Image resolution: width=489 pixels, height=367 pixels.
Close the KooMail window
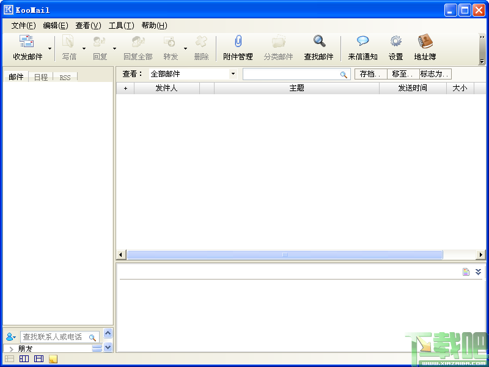click(479, 10)
